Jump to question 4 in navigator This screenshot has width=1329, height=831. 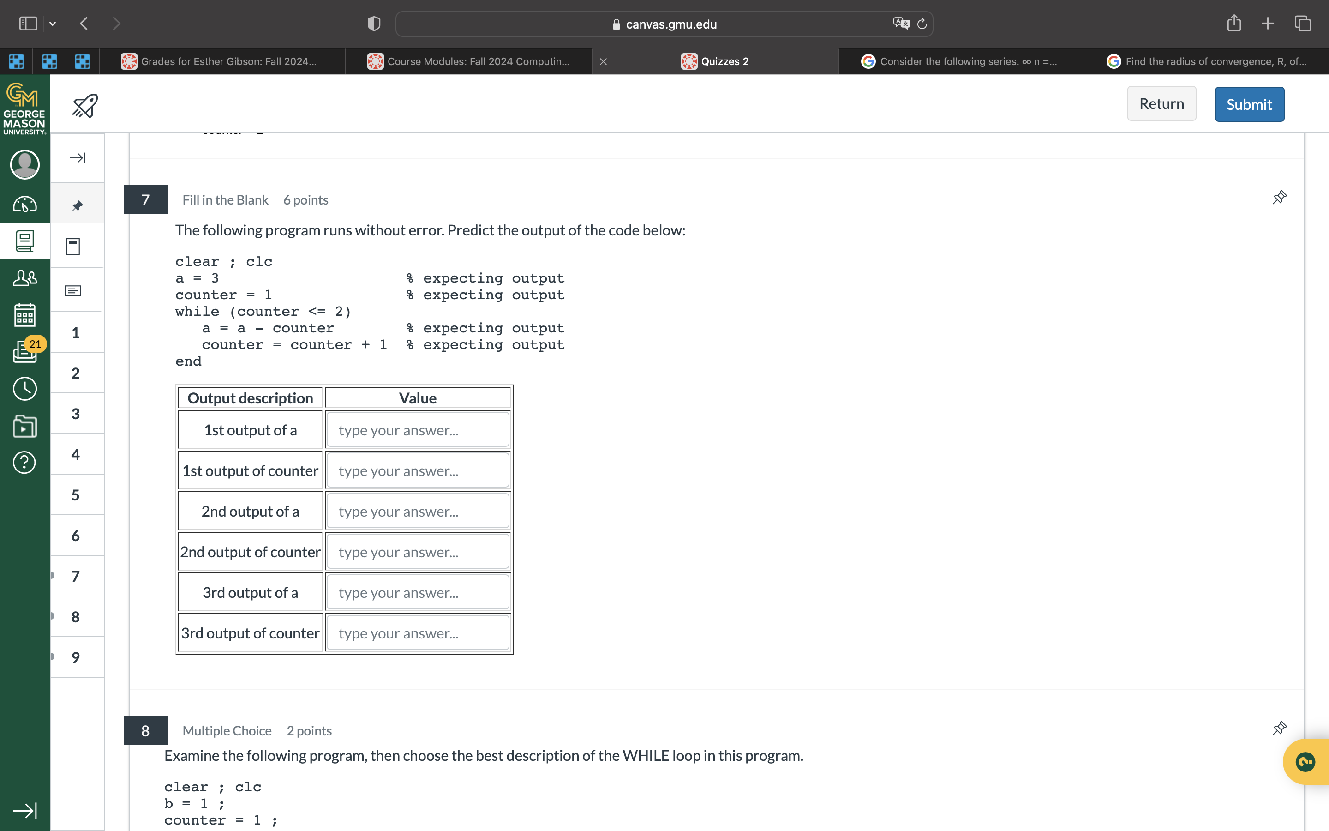pos(76,455)
